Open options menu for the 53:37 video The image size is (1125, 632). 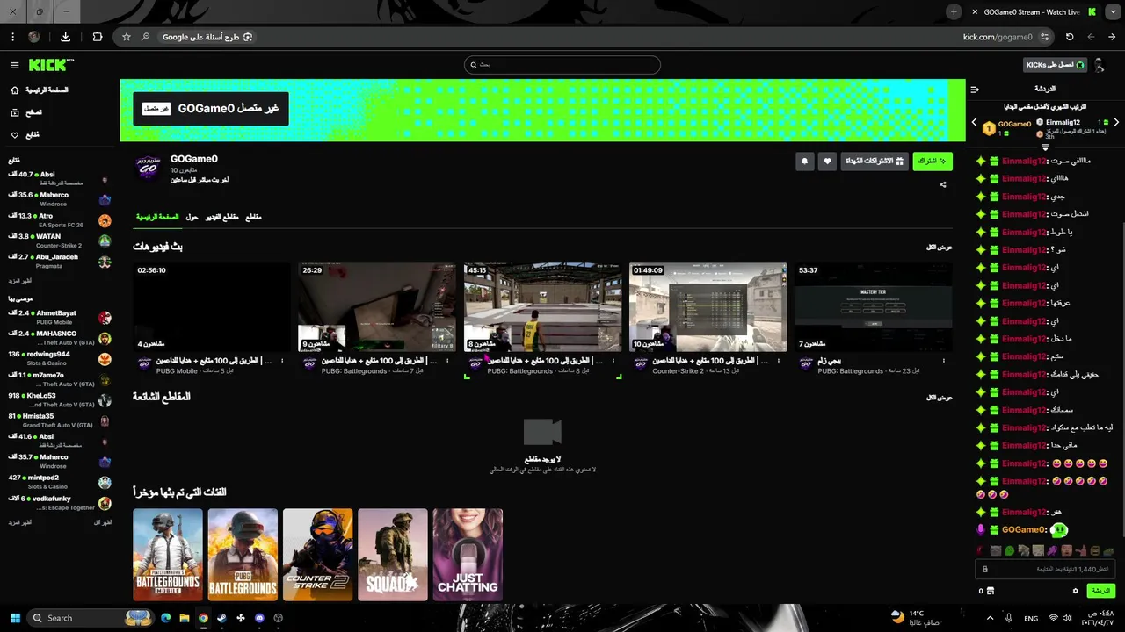point(943,361)
